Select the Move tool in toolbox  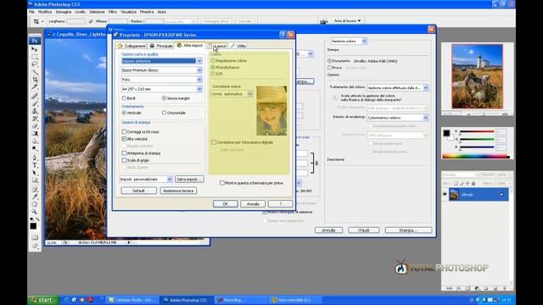click(35, 49)
